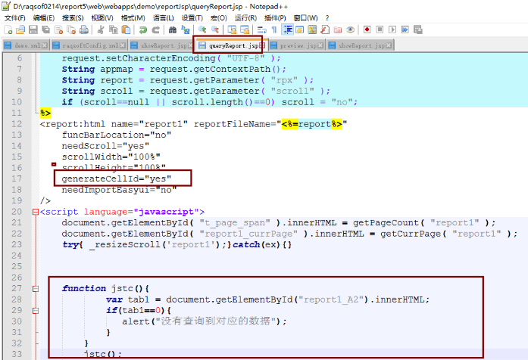Open the 插件(P) menu
This screenshot has height=360, width=528.
tap(275, 17)
